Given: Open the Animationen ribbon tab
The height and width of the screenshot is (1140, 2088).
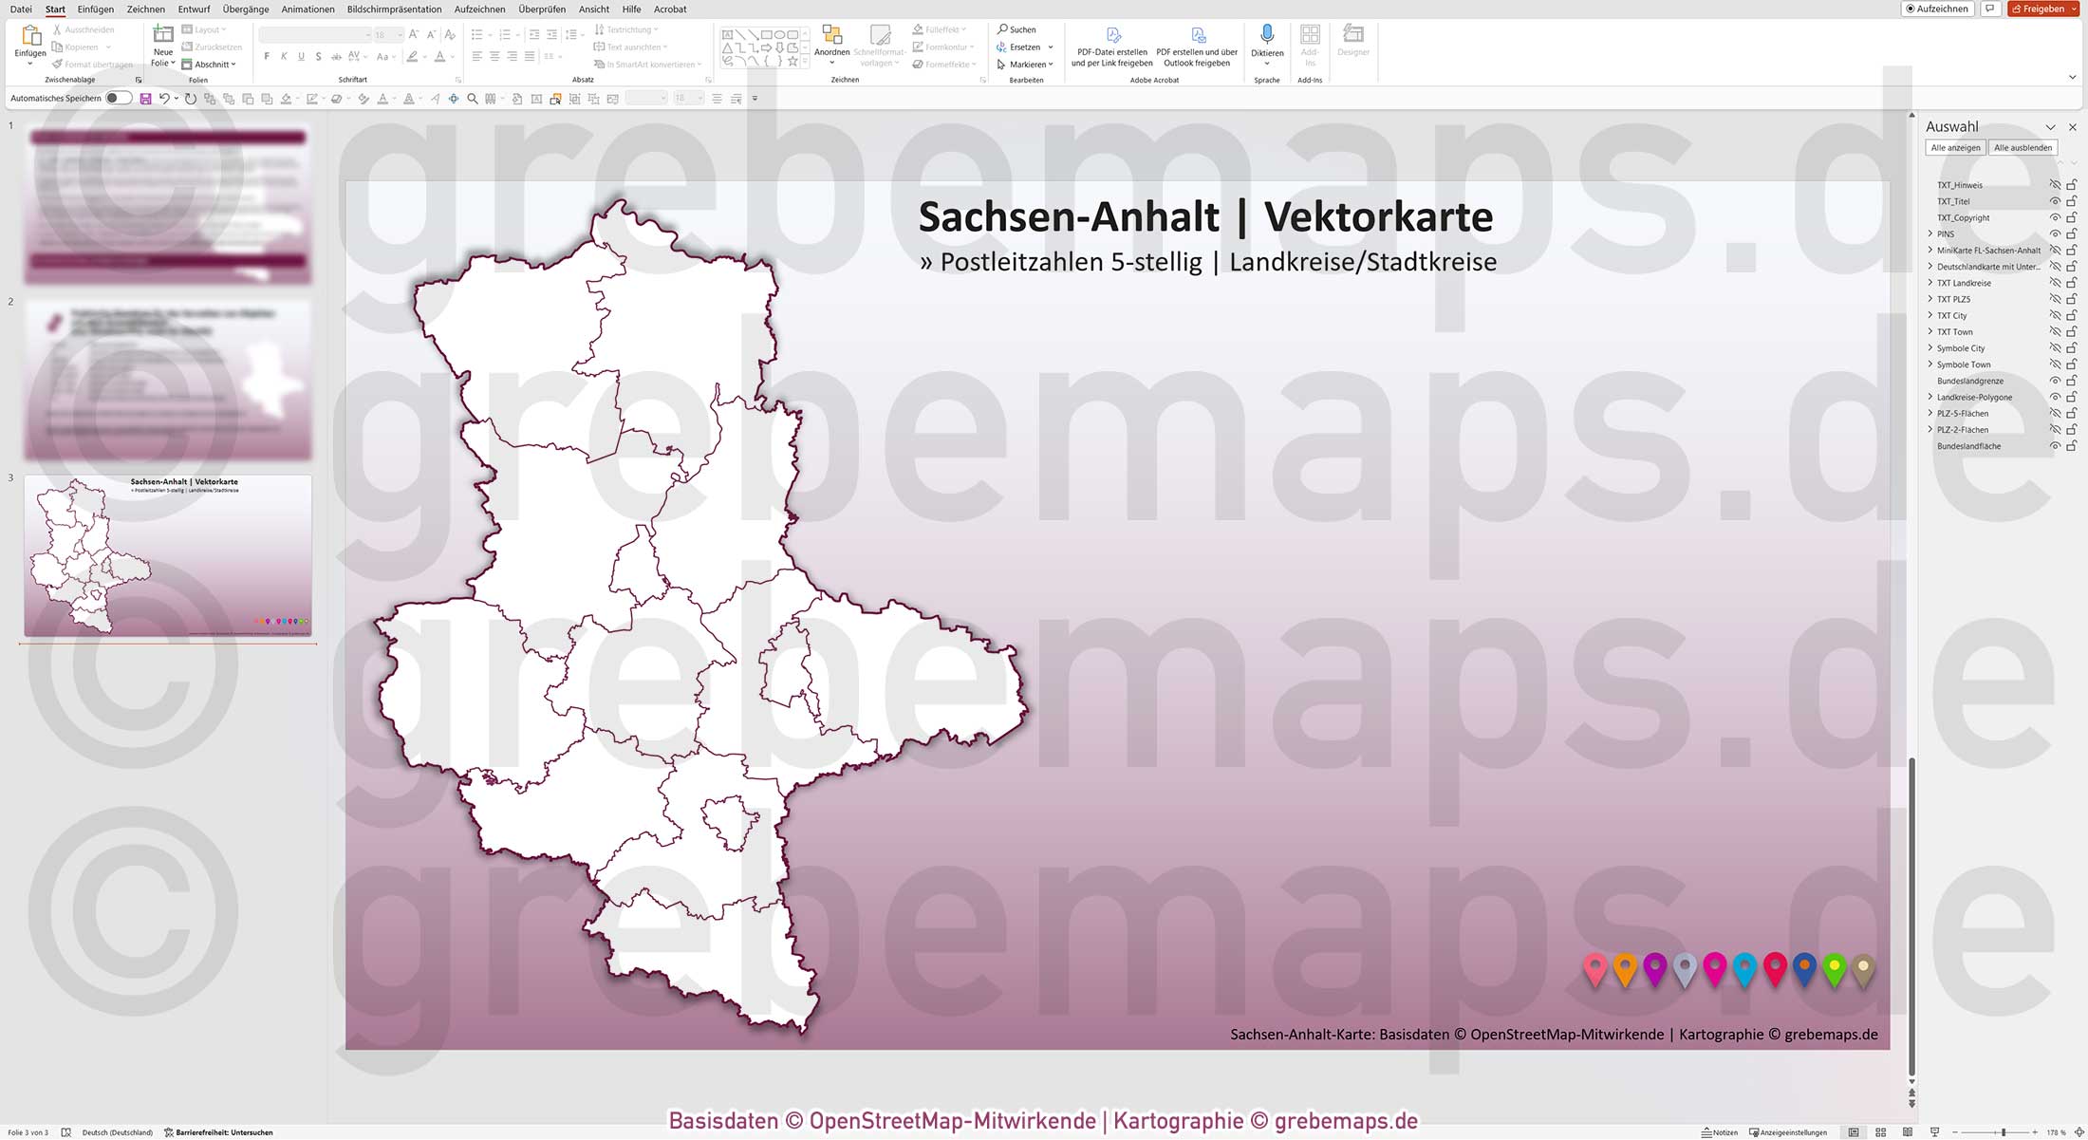Looking at the screenshot, I should point(307,9).
